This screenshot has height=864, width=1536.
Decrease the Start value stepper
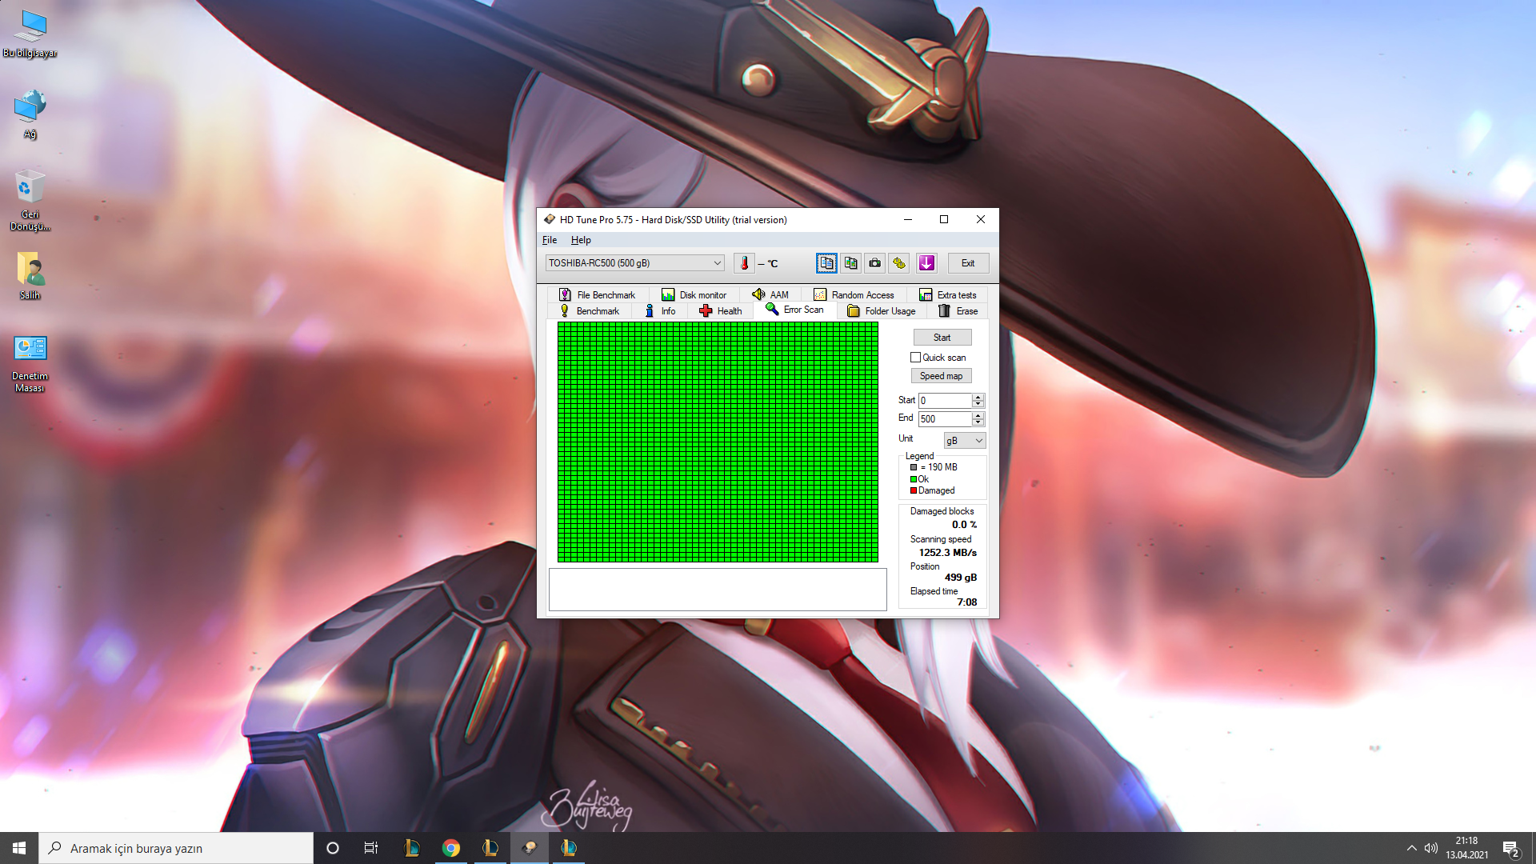(x=978, y=404)
